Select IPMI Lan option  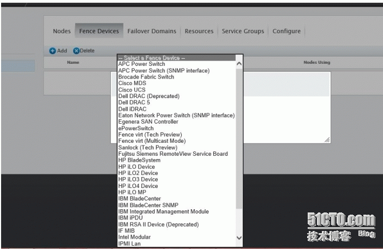point(177,244)
